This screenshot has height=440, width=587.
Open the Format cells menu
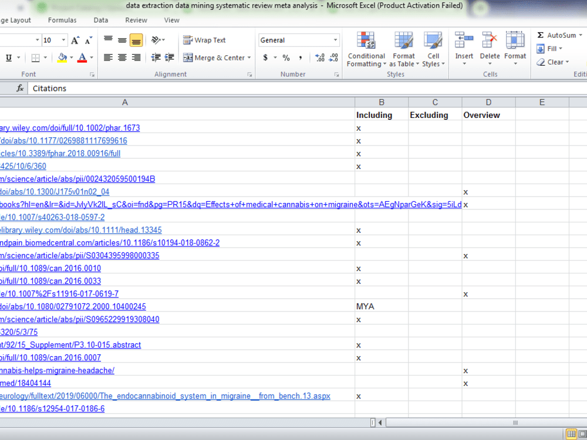click(x=515, y=48)
